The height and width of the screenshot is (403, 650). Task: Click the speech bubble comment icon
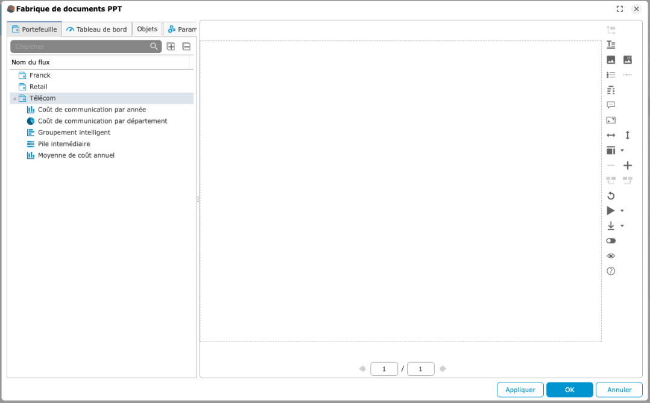tap(611, 105)
